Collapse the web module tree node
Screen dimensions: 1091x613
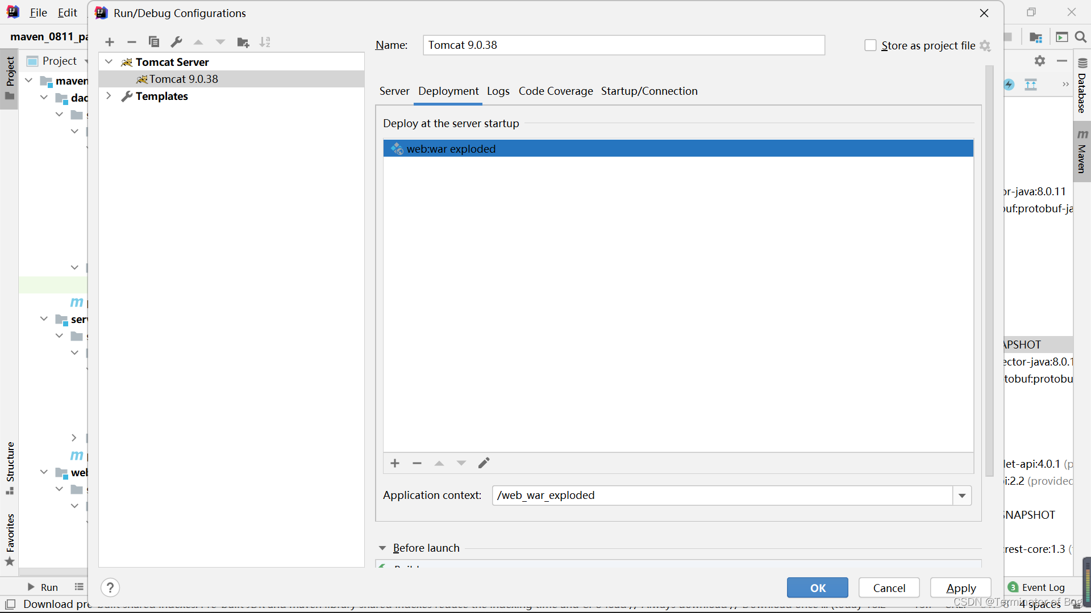[44, 472]
